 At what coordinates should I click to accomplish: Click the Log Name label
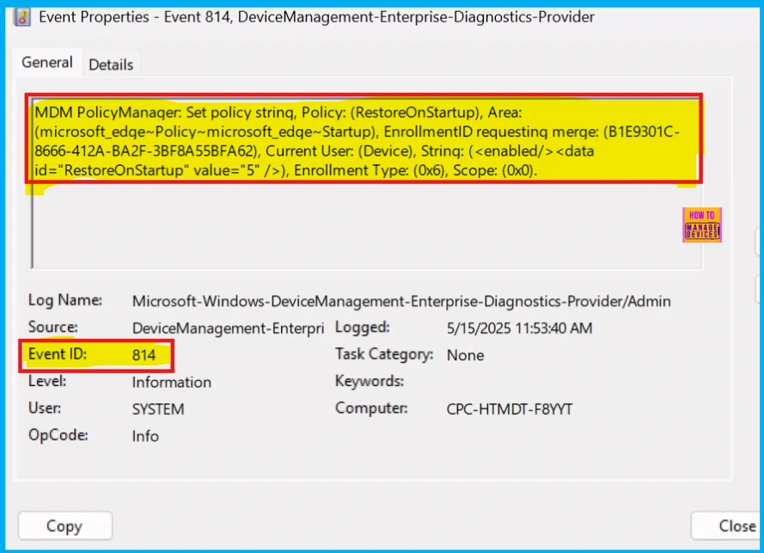pyautogui.click(x=65, y=300)
